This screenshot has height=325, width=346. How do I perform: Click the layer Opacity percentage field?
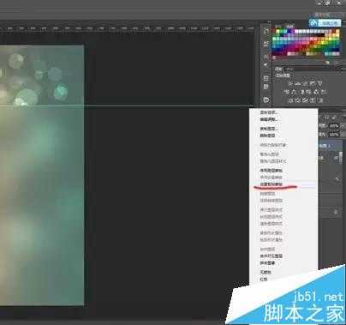click(334, 126)
